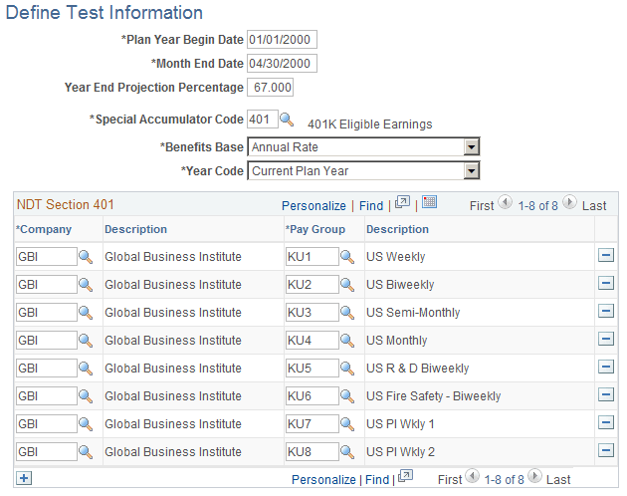Focus the Month End Date field
Image resolution: width=627 pixels, height=496 pixels.
(x=282, y=64)
